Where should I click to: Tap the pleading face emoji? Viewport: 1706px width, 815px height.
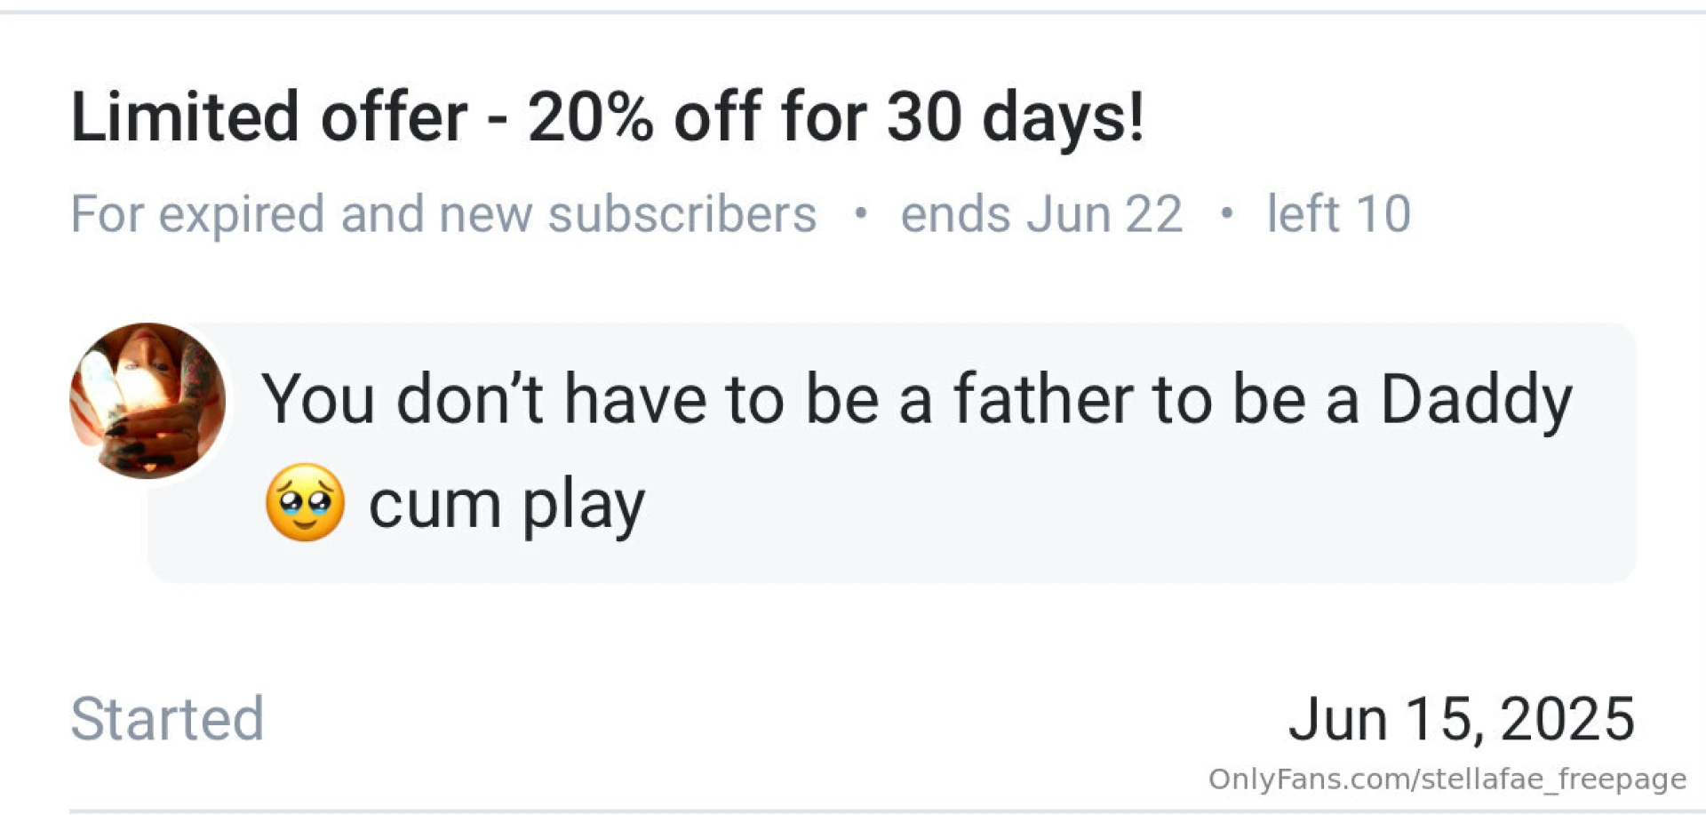coord(305,503)
